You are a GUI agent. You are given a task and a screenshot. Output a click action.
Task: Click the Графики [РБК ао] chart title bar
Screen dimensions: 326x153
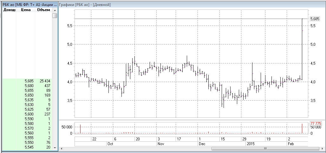tap(192, 4)
